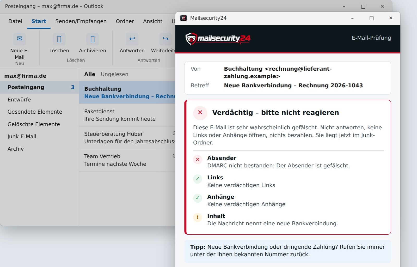Close the Outlook window

382,6
